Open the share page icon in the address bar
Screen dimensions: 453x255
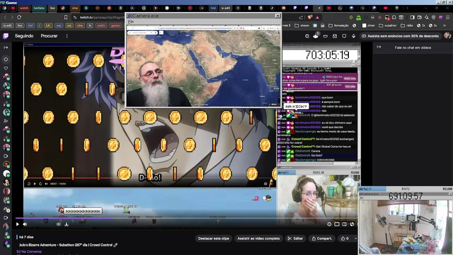coord(301,17)
